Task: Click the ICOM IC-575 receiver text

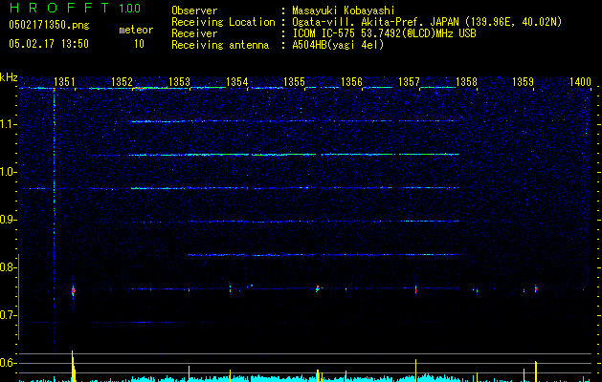Action: pyautogui.click(x=384, y=33)
